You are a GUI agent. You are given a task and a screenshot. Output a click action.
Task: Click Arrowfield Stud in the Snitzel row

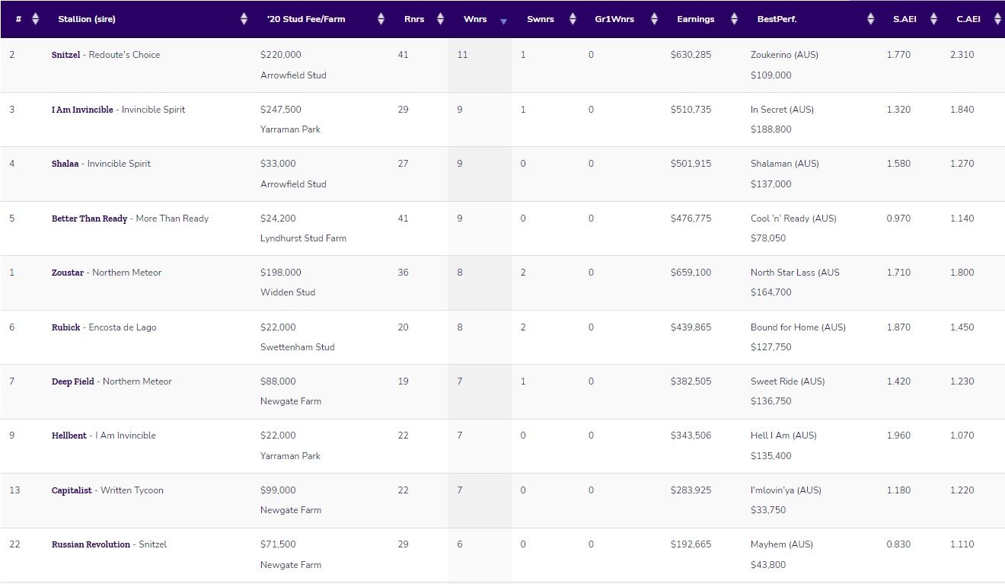pos(293,75)
